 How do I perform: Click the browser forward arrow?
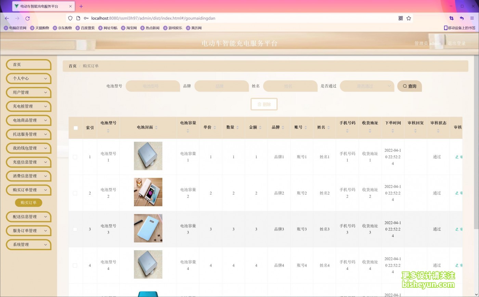(17, 18)
